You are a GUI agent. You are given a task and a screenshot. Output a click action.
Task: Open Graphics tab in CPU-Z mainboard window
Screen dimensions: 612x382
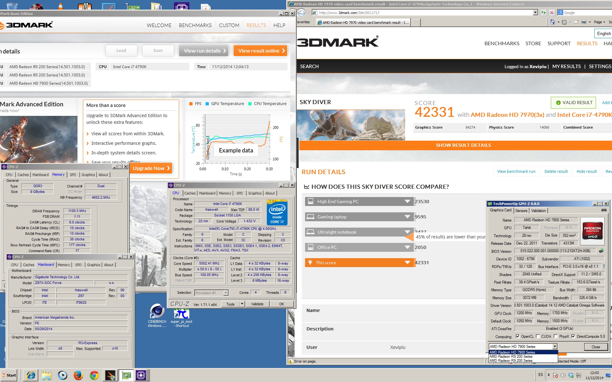(93, 265)
